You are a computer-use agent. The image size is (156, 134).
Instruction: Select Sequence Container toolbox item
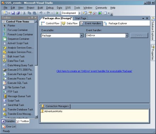(x=18, y=39)
